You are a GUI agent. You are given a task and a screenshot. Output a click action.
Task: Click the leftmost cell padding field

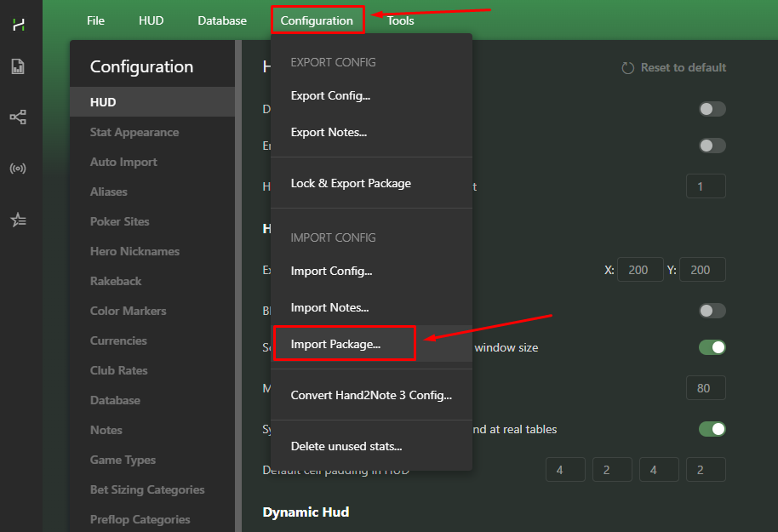click(565, 470)
